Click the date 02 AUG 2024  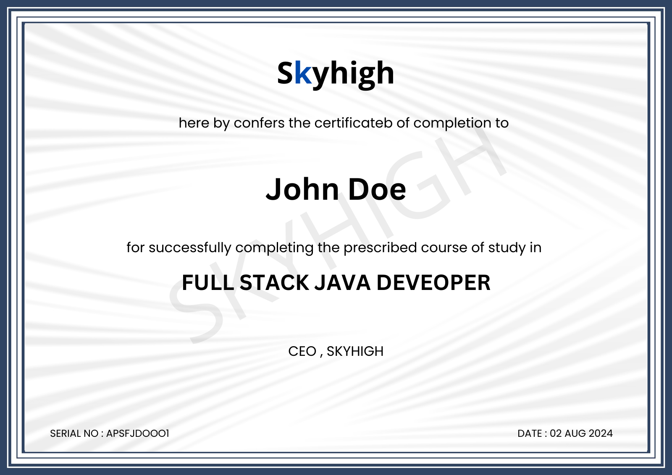(581, 433)
